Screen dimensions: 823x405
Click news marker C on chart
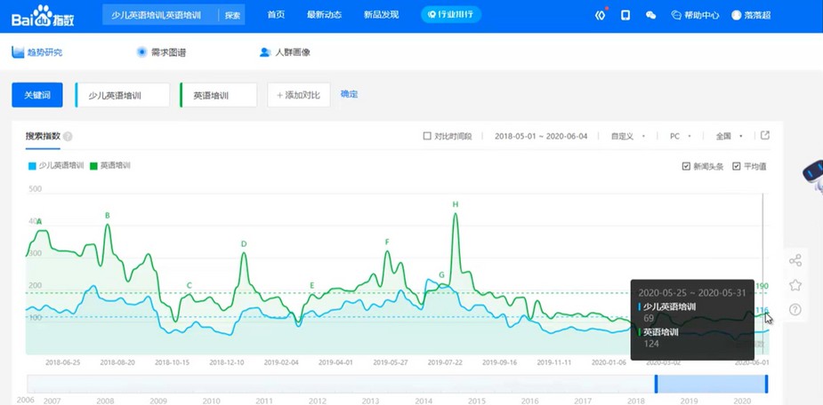190,286
